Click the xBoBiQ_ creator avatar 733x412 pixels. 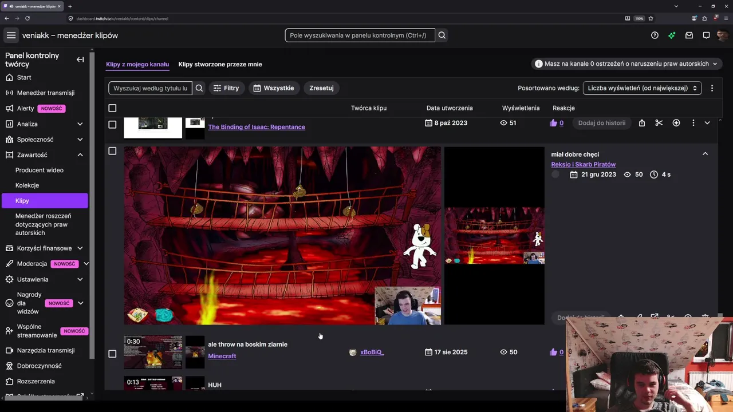click(353, 352)
